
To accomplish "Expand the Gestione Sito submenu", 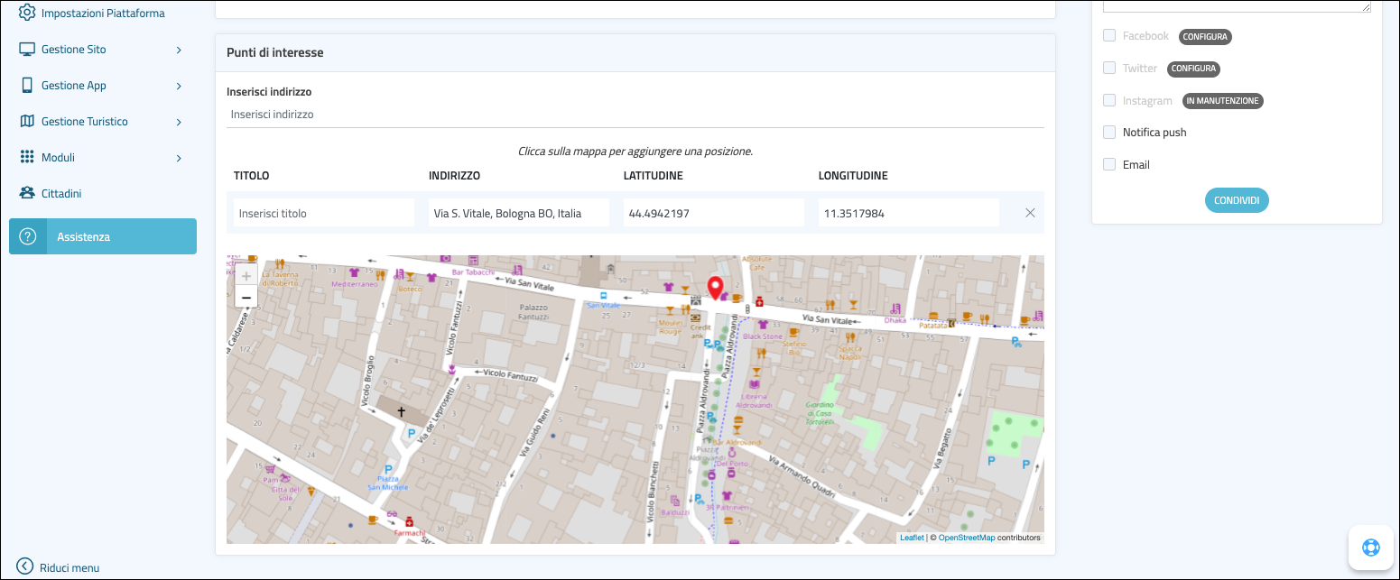I will pos(179,50).
